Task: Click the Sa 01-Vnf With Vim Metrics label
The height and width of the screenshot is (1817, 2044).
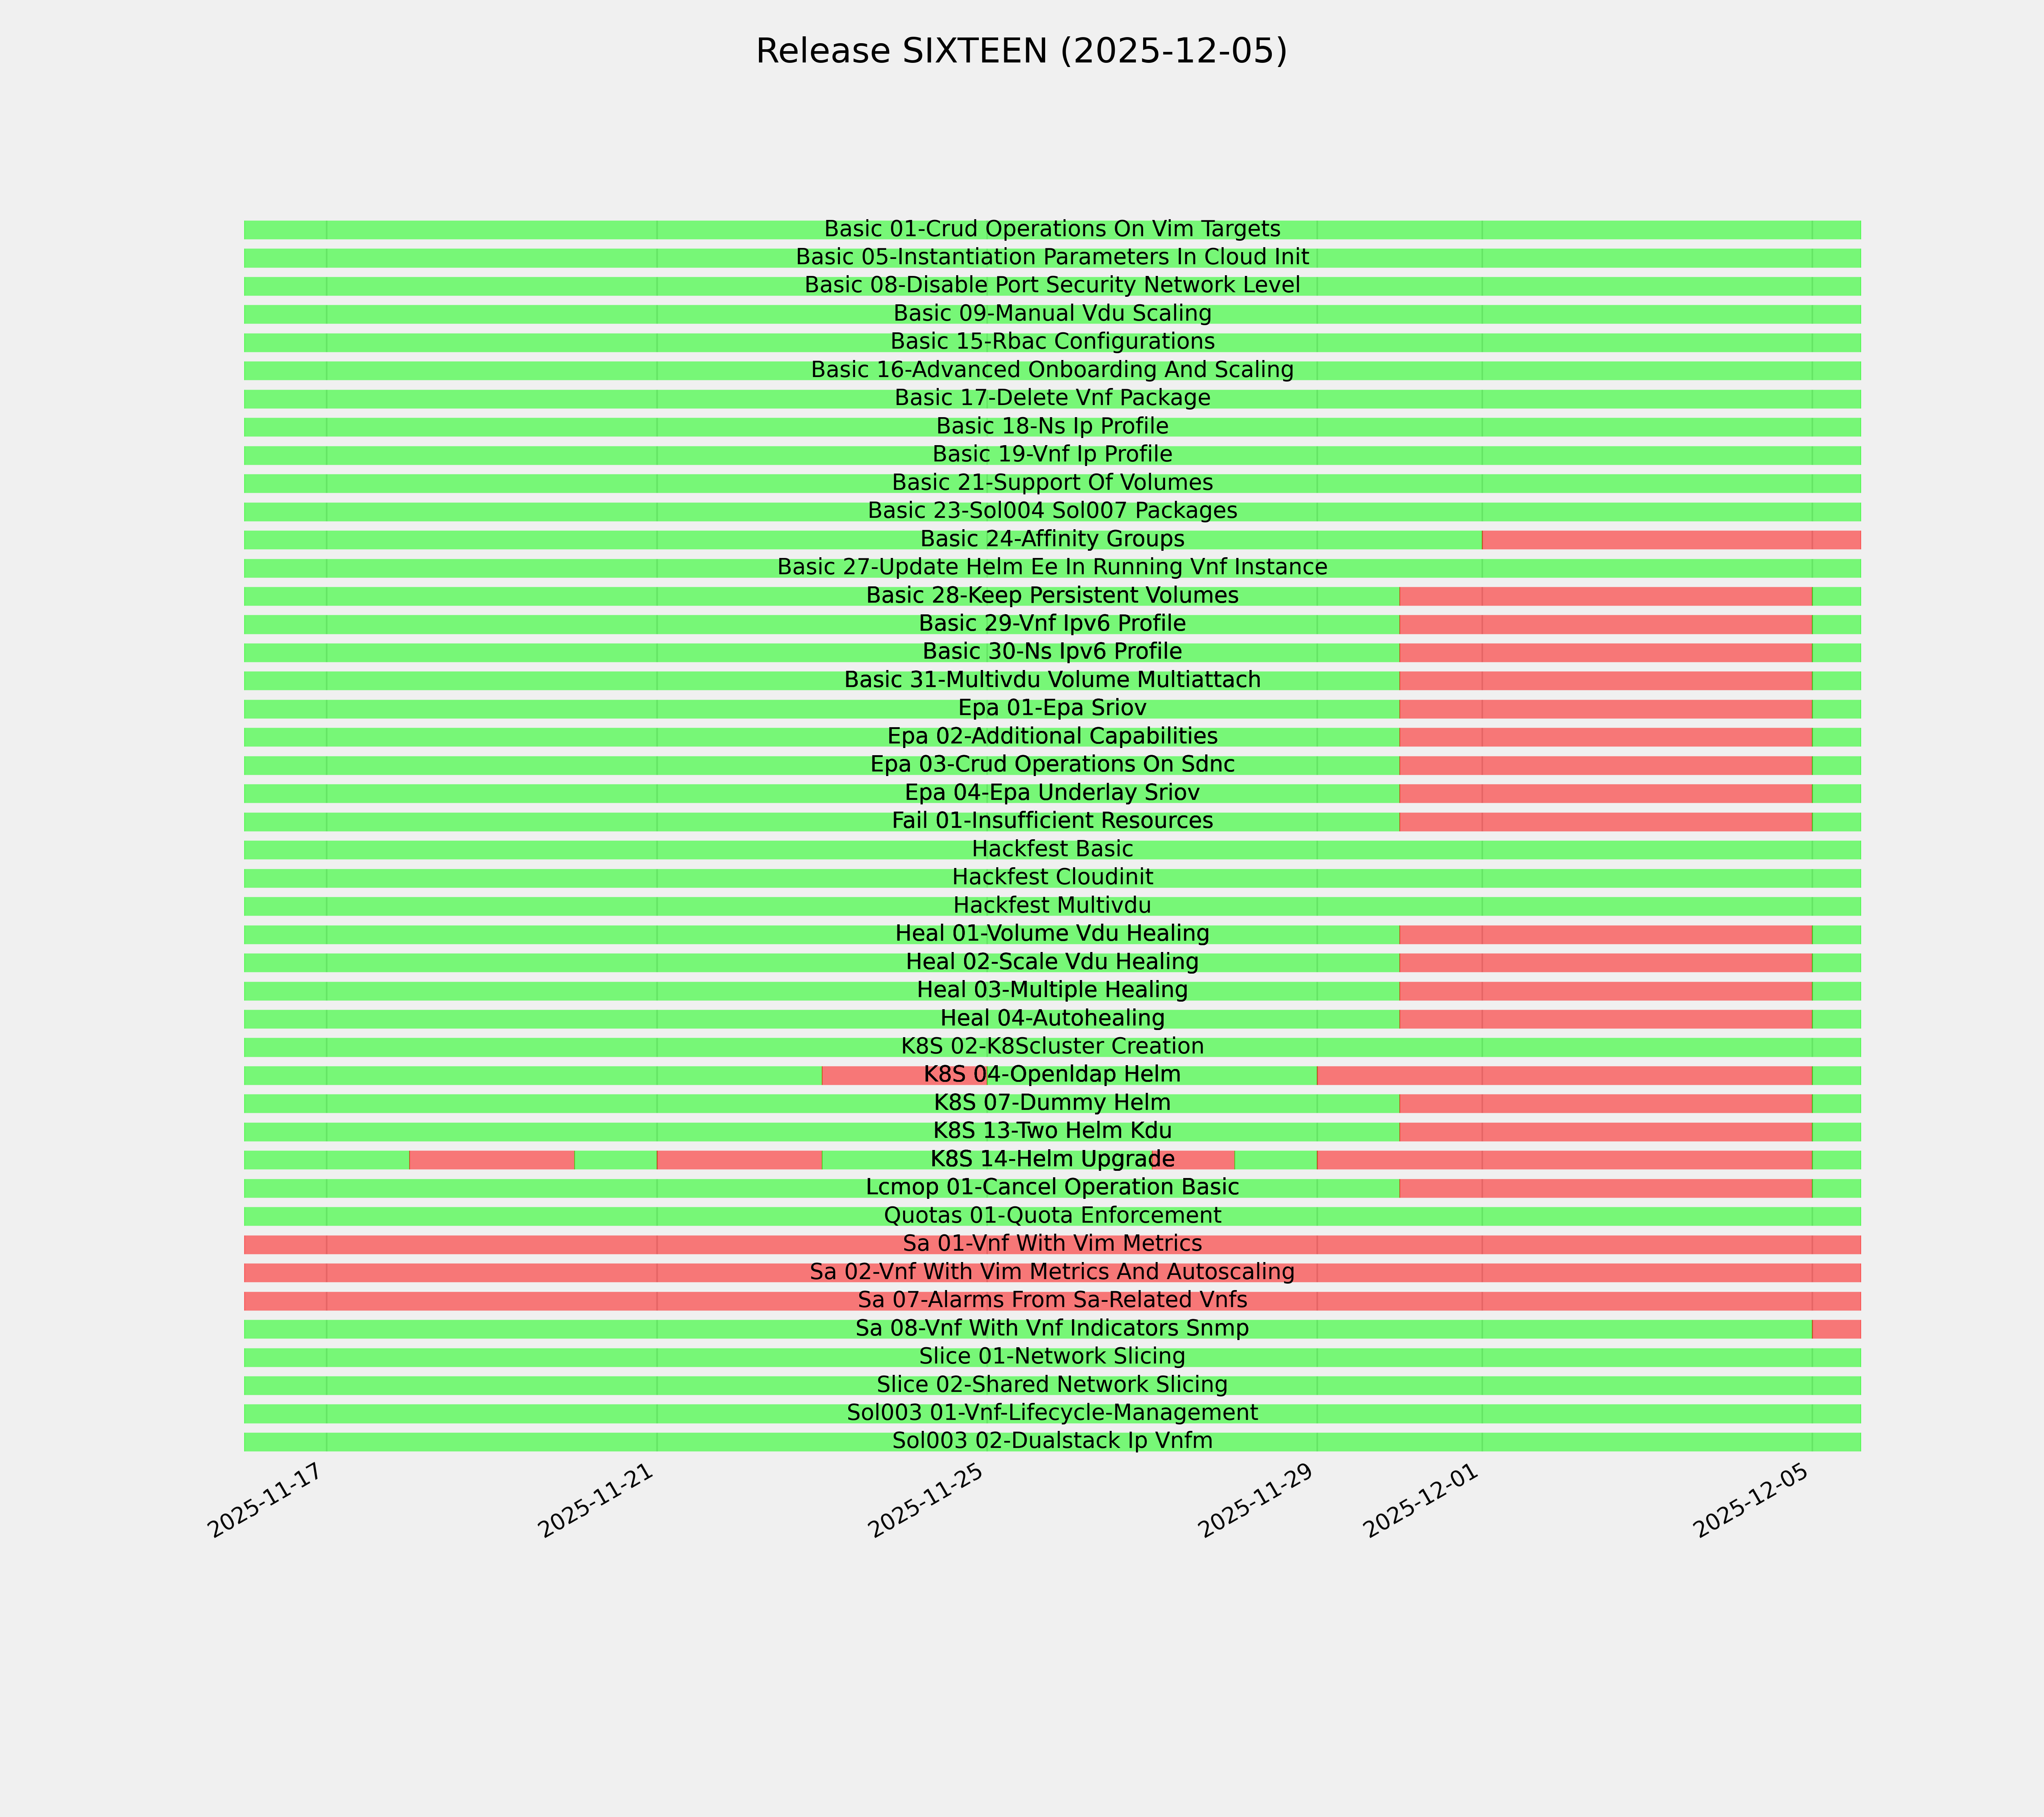Action: (1052, 1244)
